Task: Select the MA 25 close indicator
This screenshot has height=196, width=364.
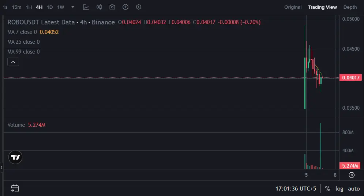Action: (x=23, y=42)
